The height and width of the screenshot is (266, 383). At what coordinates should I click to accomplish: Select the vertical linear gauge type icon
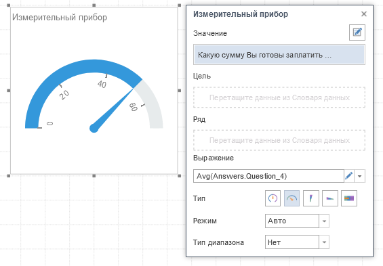[310, 198]
